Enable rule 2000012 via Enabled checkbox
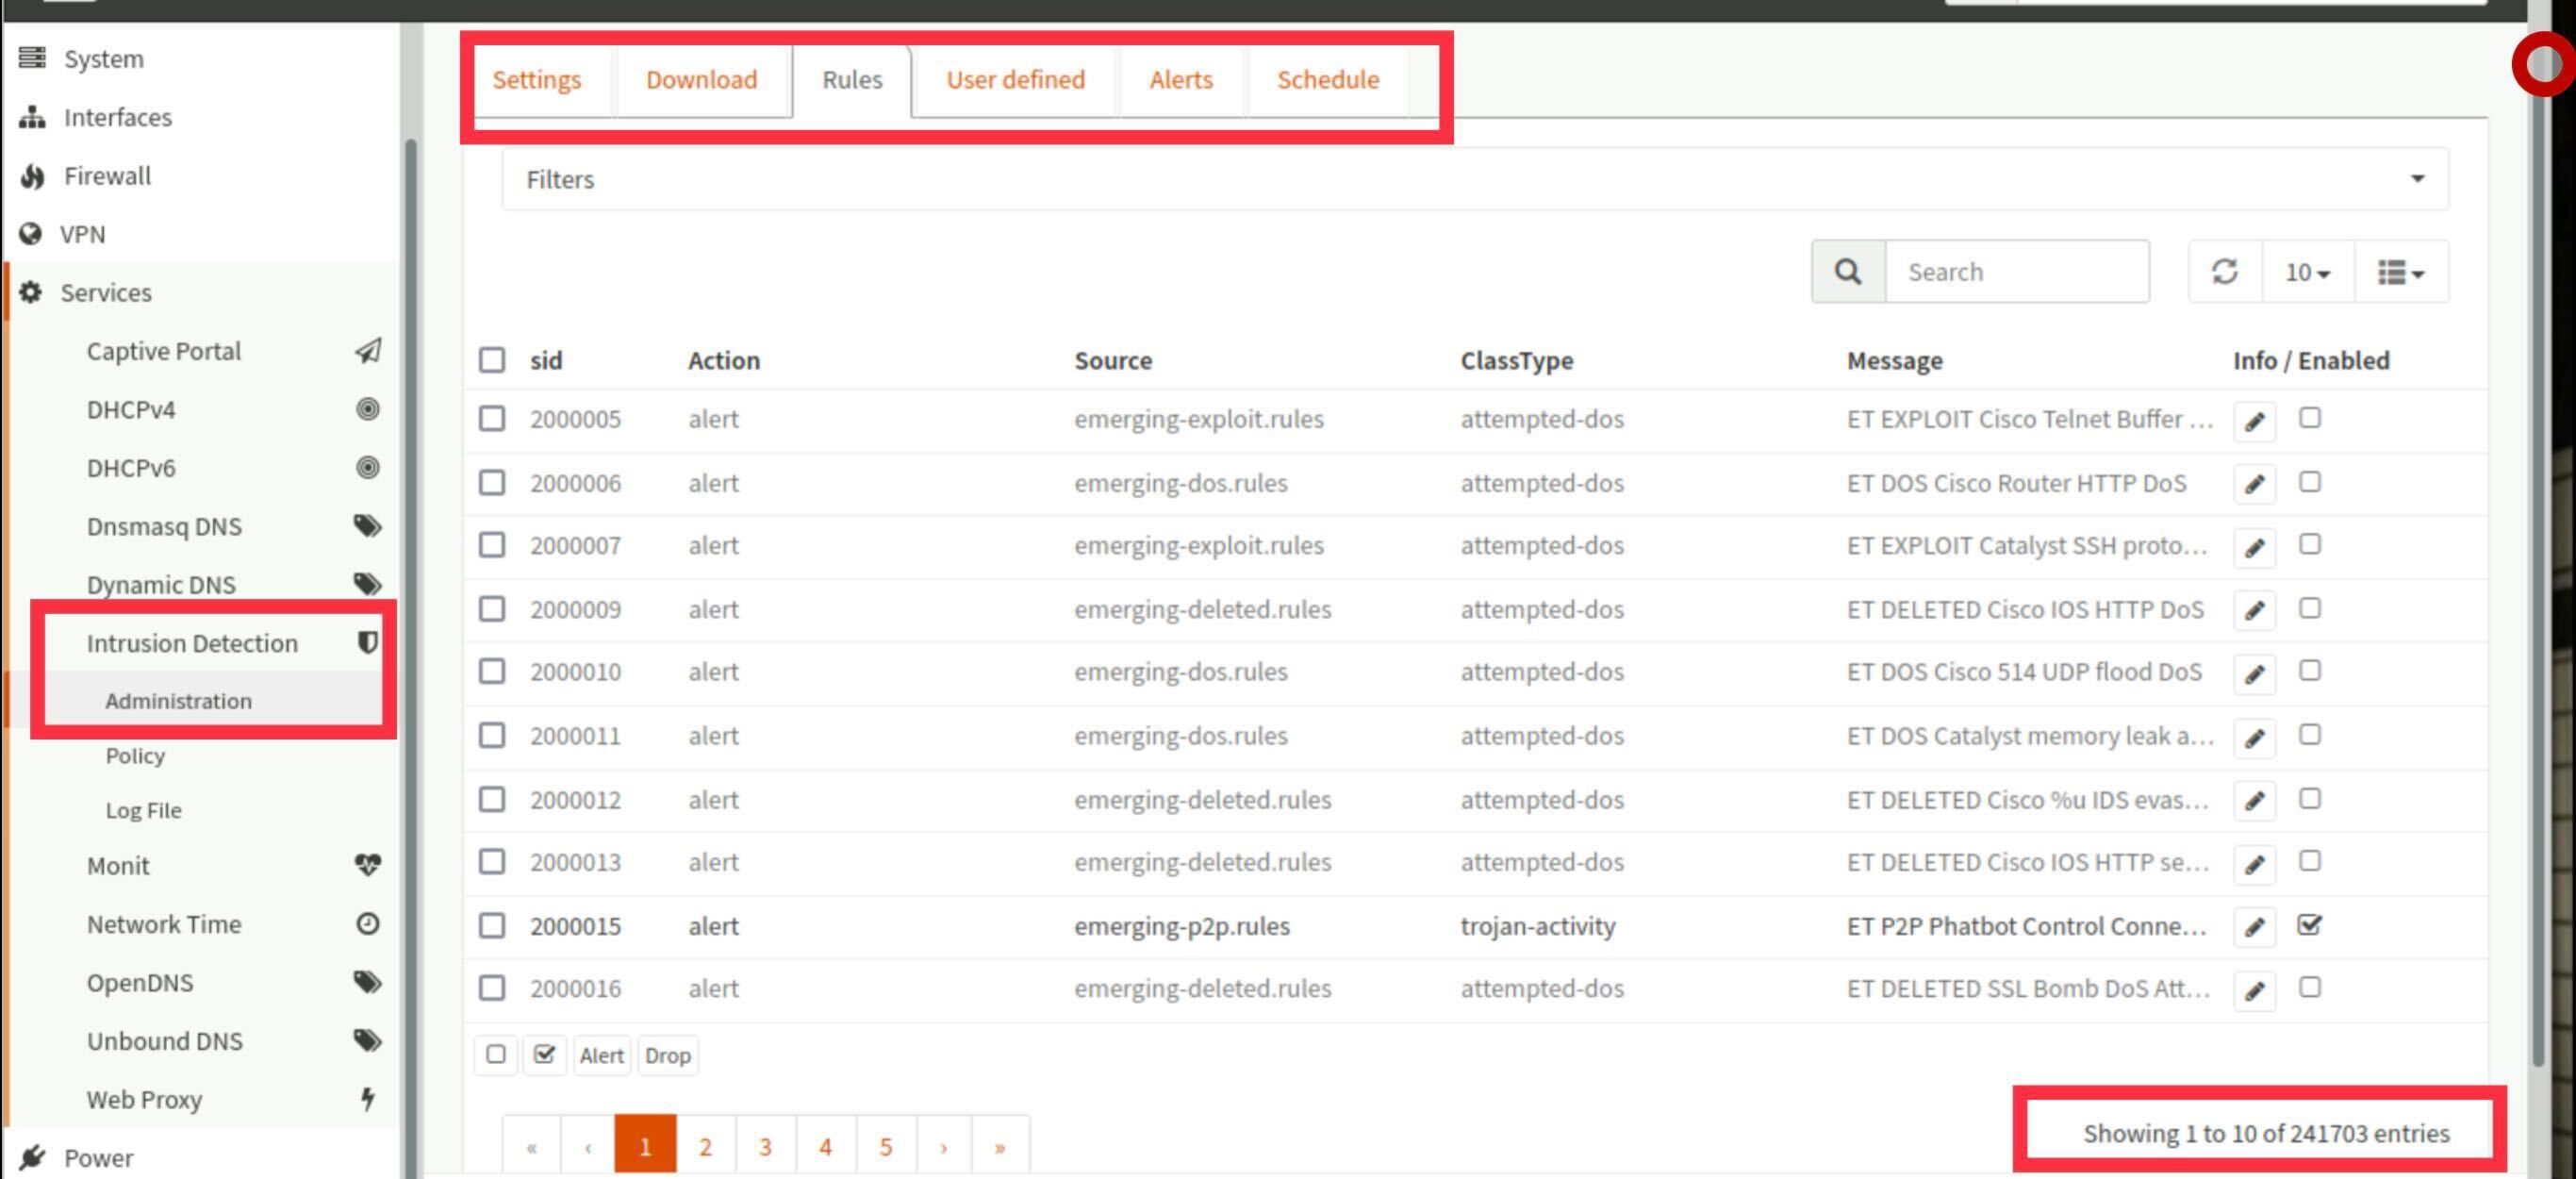2576x1179 pixels. (x=2309, y=799)
